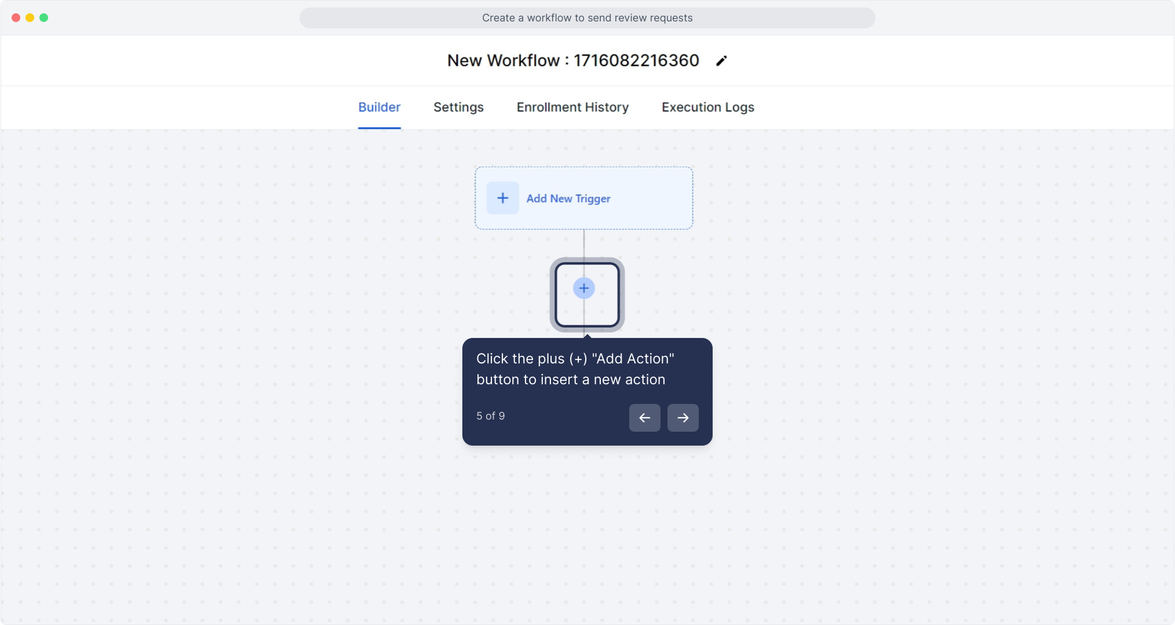Click the "5 of 9" step counter
1175x625 pixels.
(x=490, y=416)
